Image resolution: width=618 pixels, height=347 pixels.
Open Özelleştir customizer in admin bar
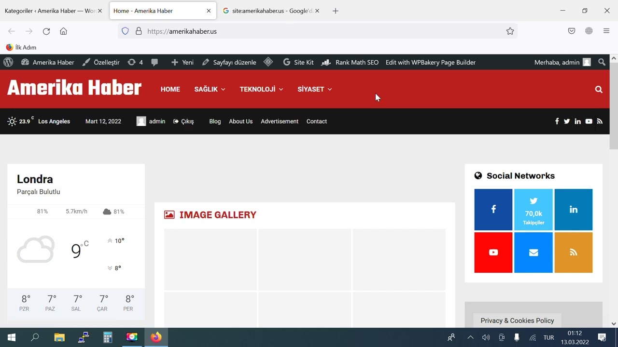[101, 62]
